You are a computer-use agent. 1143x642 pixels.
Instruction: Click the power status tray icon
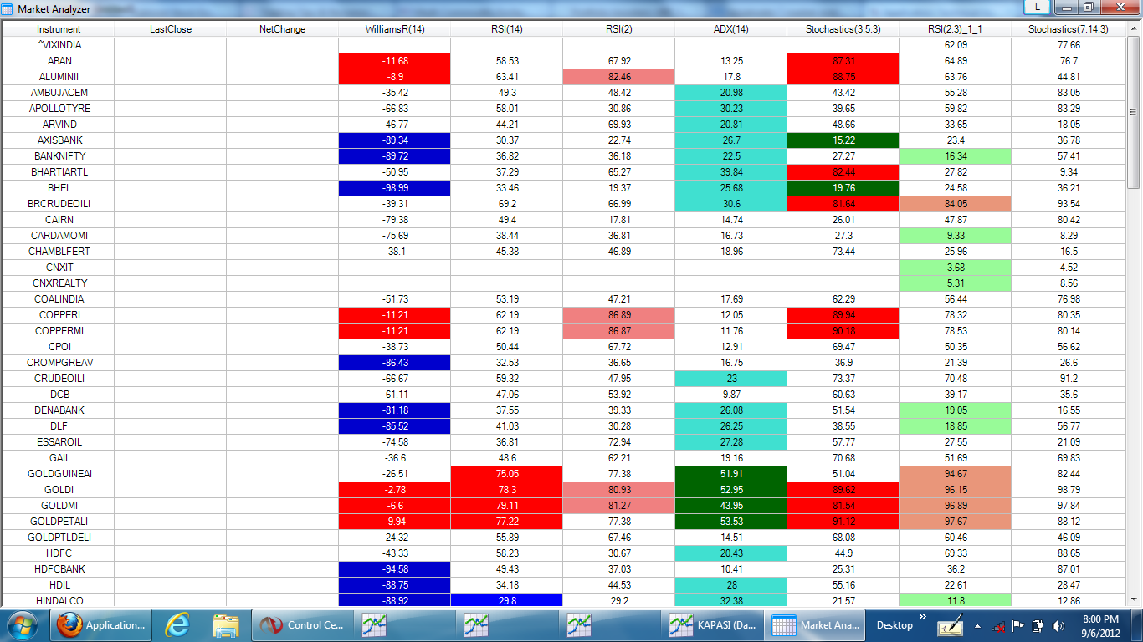point(1038,625)
